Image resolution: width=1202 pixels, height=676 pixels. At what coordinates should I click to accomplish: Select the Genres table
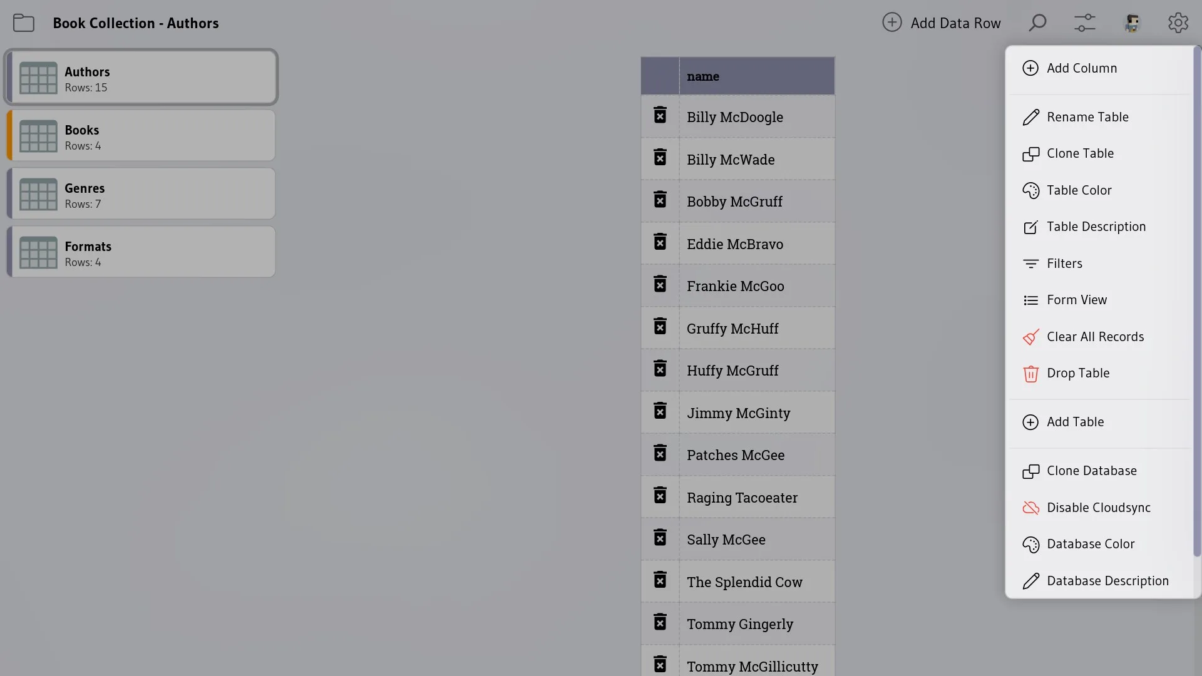[x=141, y=194]
